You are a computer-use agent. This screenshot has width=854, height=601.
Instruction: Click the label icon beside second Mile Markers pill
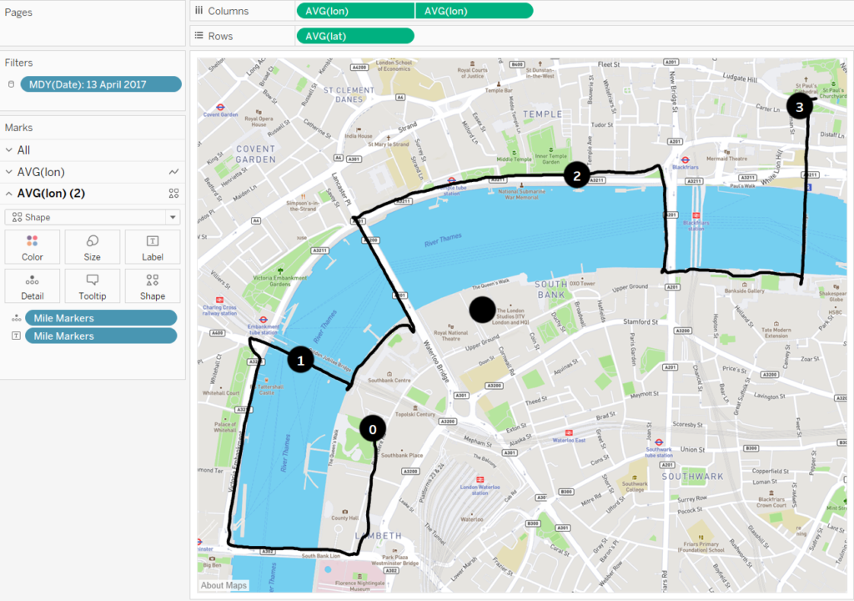[x=17, y=336]
